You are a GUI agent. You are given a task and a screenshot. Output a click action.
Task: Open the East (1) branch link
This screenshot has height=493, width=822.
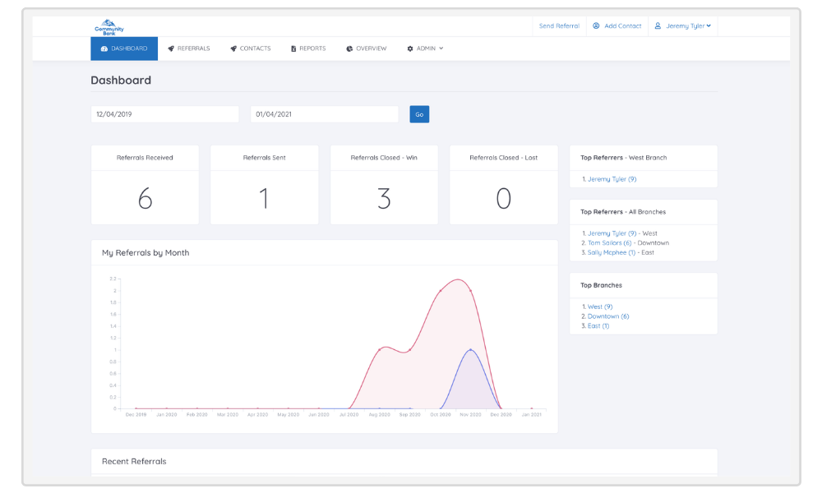pyautogui.click(x=598, y=326)
